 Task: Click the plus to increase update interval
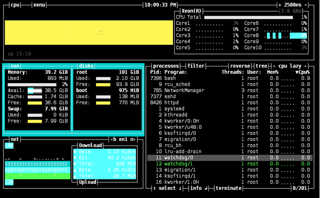280,5
